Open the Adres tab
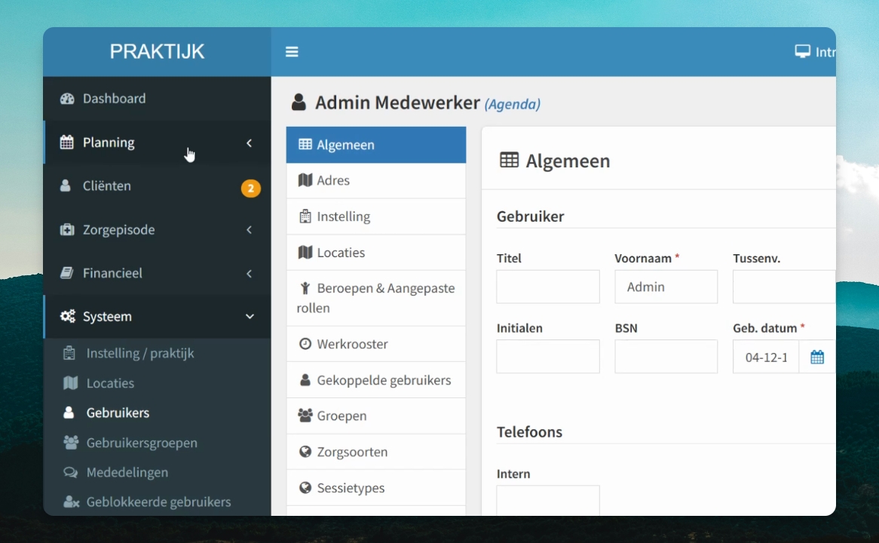Image resolution: width=879 pixels, height=543 pixels. click(x=375, y=181)
